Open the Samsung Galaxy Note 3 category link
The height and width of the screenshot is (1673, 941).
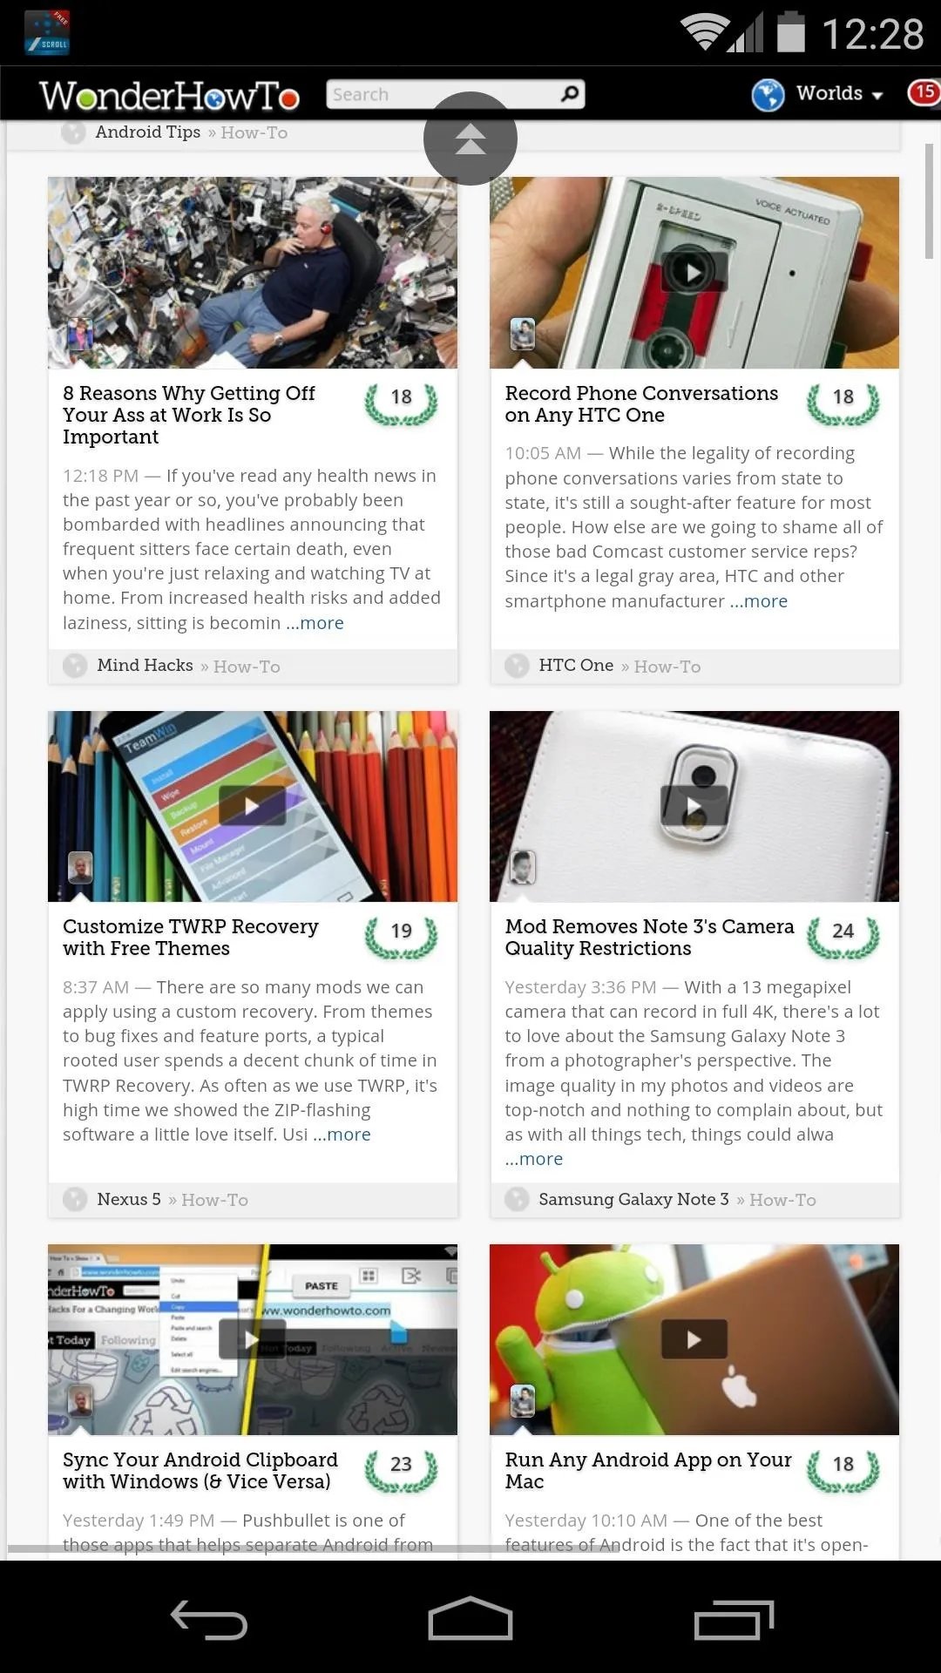(x=633, y=1200)
